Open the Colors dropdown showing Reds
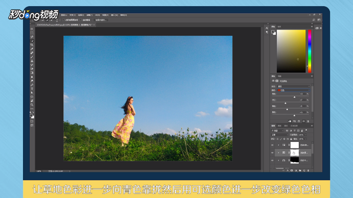Image resolution: width=353 pixels, height=198 pixels. 294,90
